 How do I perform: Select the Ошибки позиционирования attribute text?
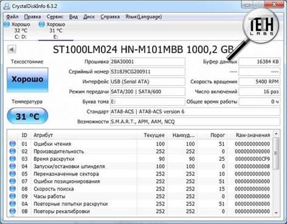(67, 182)
